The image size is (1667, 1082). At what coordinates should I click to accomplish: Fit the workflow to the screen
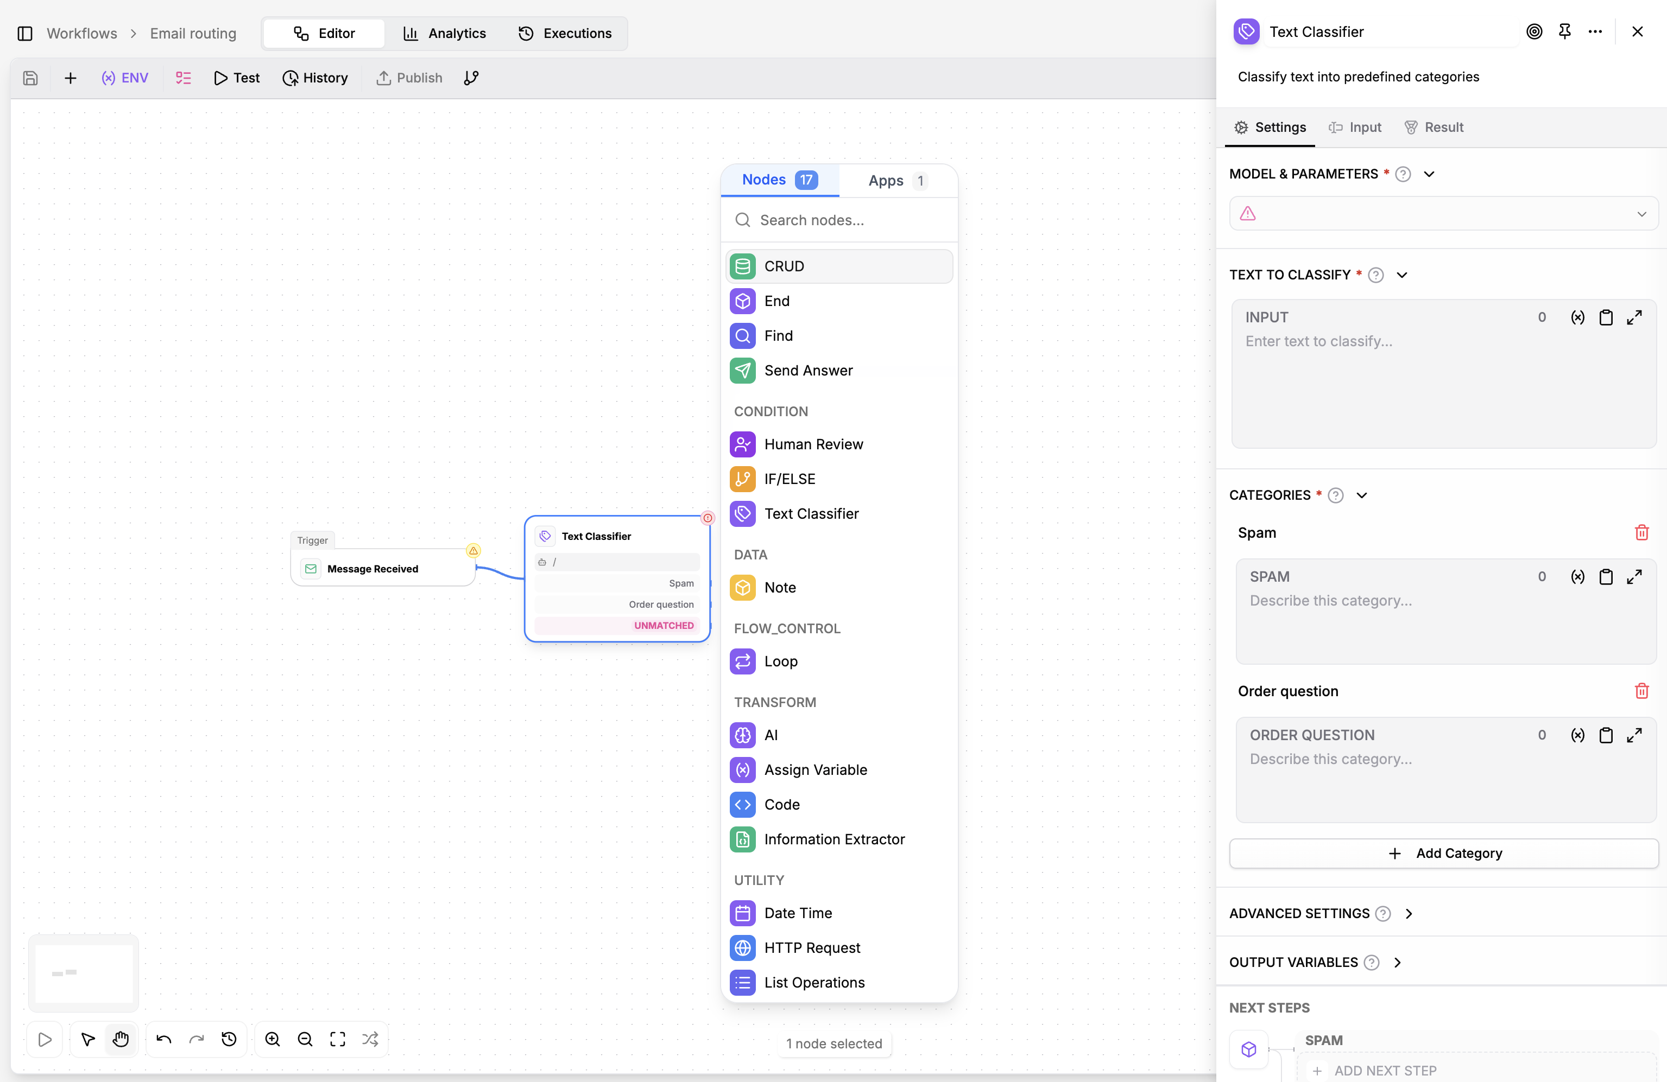click(x=337, y=1039)
